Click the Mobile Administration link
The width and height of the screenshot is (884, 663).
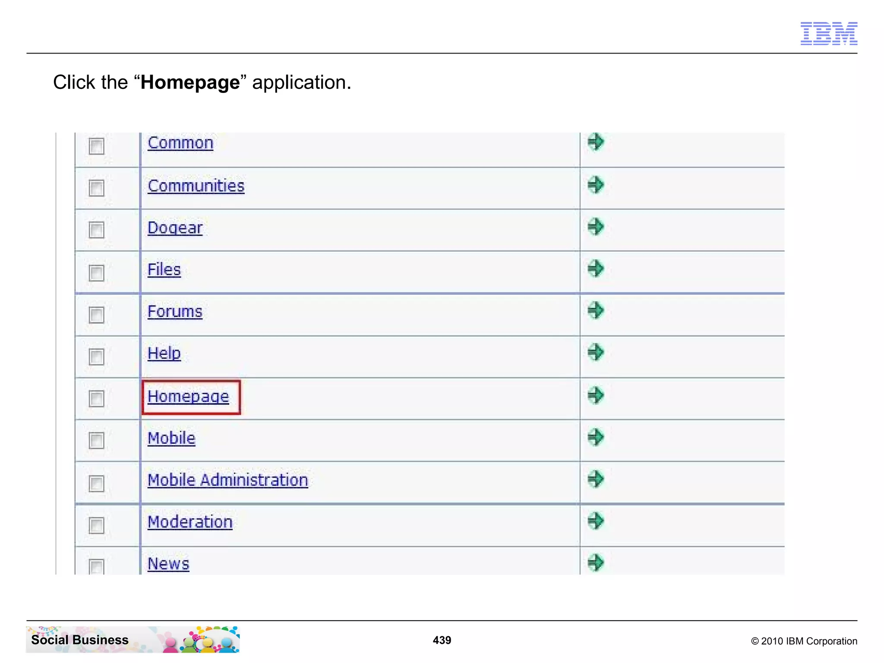[x=228, y=480]
